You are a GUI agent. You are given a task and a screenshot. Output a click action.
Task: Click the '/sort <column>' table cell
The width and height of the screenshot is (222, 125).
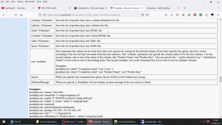(42, 62)
